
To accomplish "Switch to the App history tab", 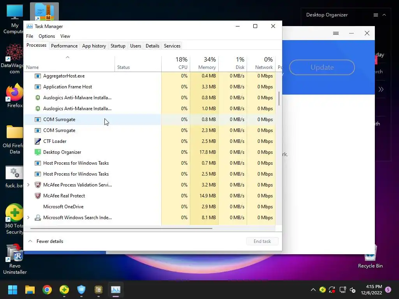I will 94,46.
